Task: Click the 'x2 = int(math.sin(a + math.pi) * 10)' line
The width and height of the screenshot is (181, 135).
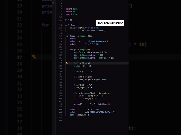Action: pos(94,58)
